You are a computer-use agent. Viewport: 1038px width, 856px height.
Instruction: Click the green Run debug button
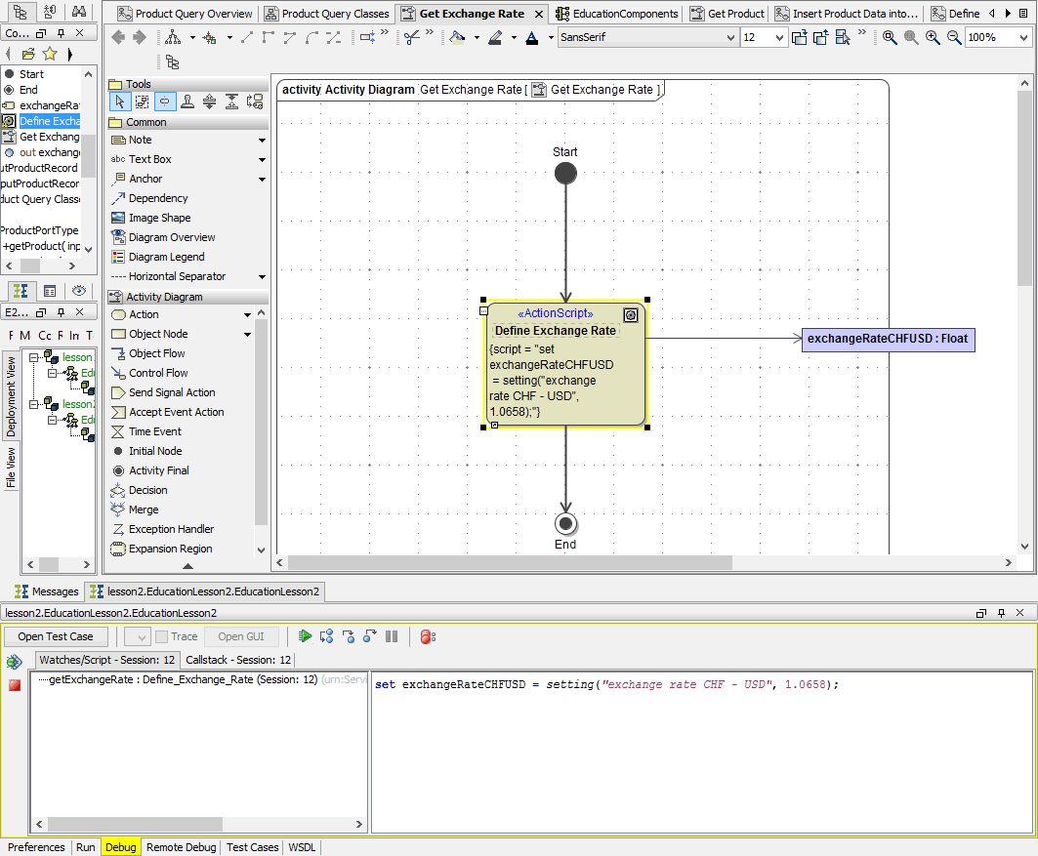pyautogui.click(x=306, y=636)
